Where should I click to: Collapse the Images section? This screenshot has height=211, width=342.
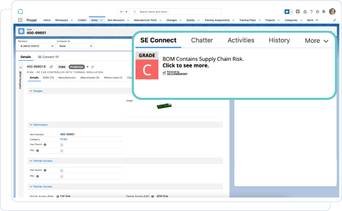pos(31,91)
